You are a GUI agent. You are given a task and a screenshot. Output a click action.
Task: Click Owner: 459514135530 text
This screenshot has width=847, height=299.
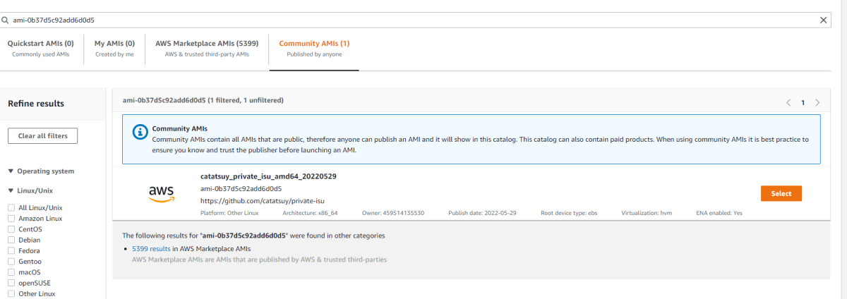tap(394, 212)
